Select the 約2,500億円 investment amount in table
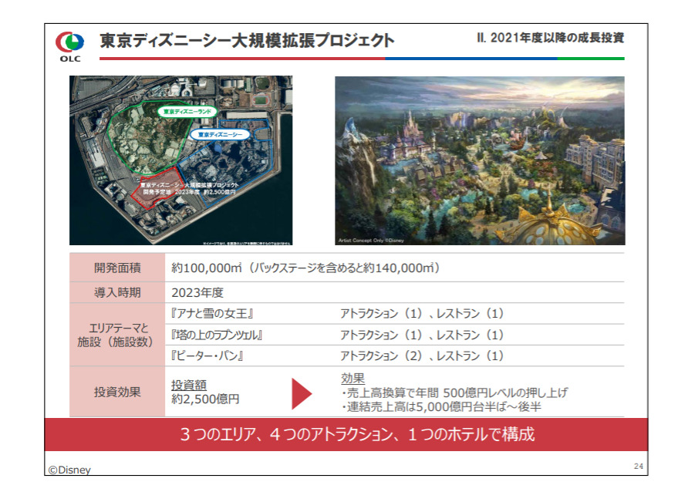 click(x=205, y=399)
